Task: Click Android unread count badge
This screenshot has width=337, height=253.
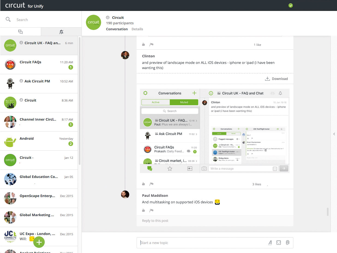Action: [71, 144]
